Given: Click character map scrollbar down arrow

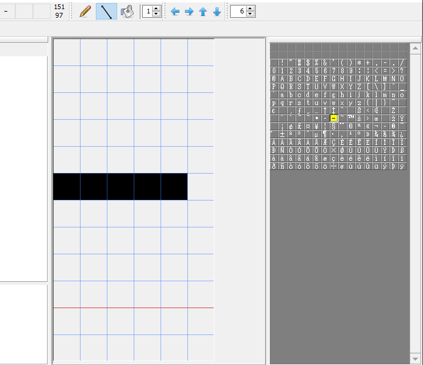Looking at the screenshot, I should [x=416, y=359].
